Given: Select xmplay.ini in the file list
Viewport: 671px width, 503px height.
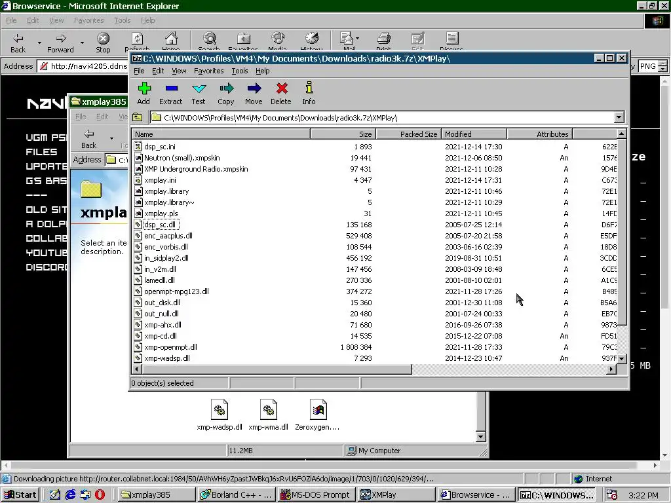Looking at the screenshot, I should click(160, 180).
